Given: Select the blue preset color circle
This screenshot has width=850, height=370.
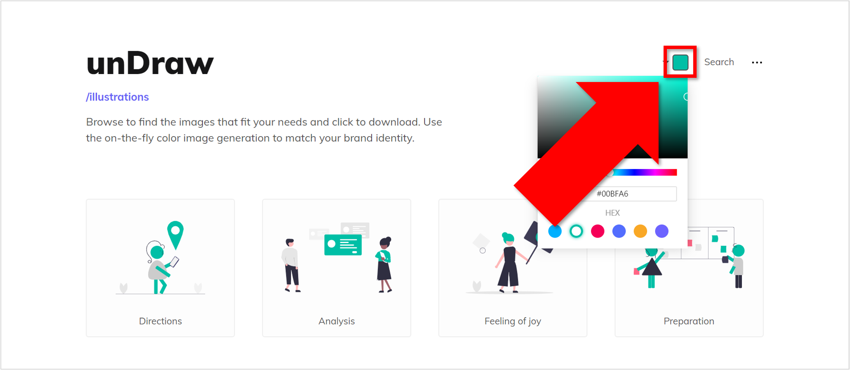Looking at the screenshot, I should [x=555, y=231].
